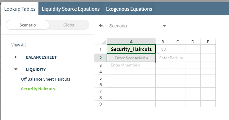Select the Global toggle option
This screenshot has height=120, width=229.
point(69,25)
